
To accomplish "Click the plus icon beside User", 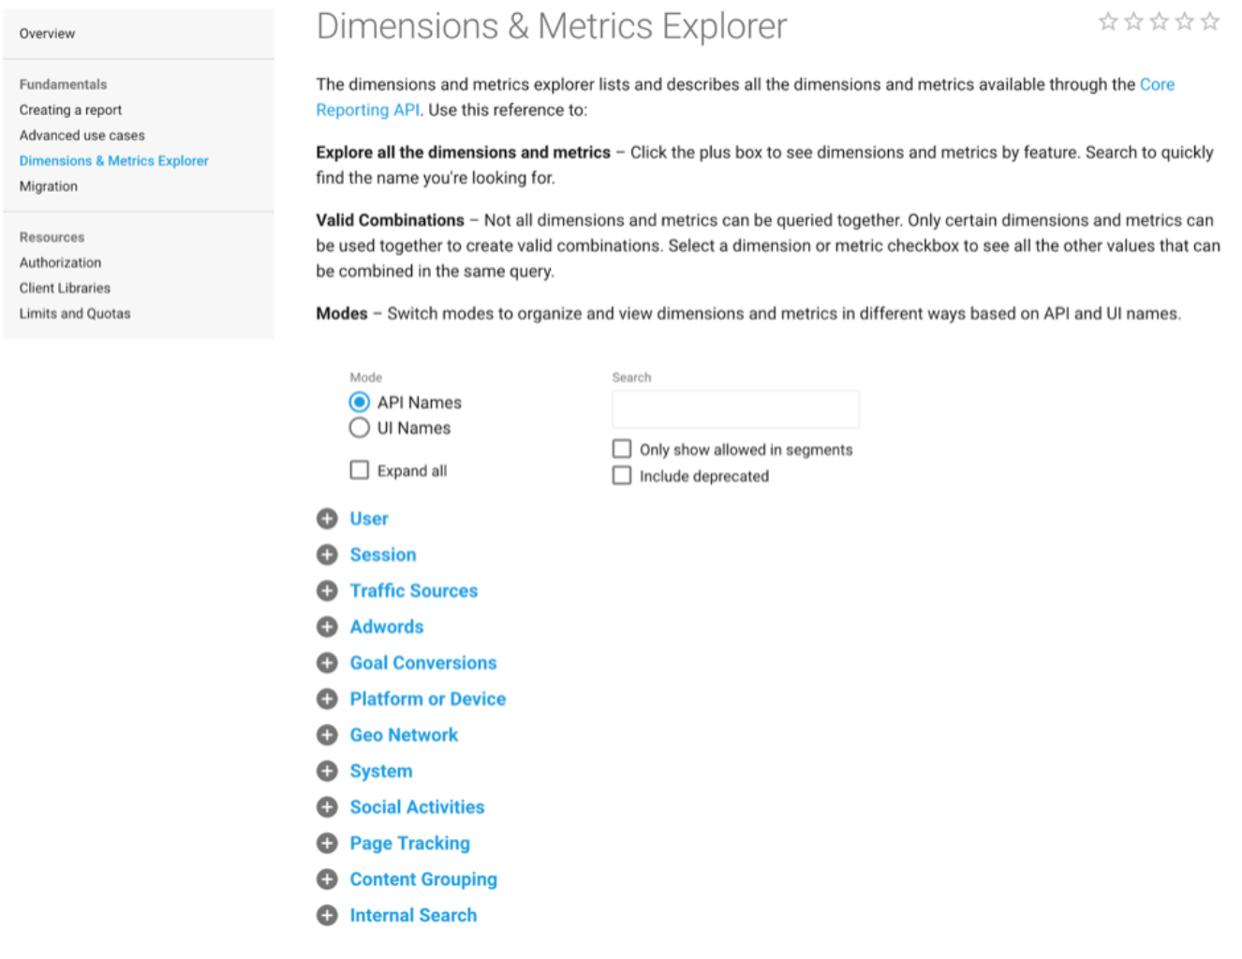I will [327, 519].
